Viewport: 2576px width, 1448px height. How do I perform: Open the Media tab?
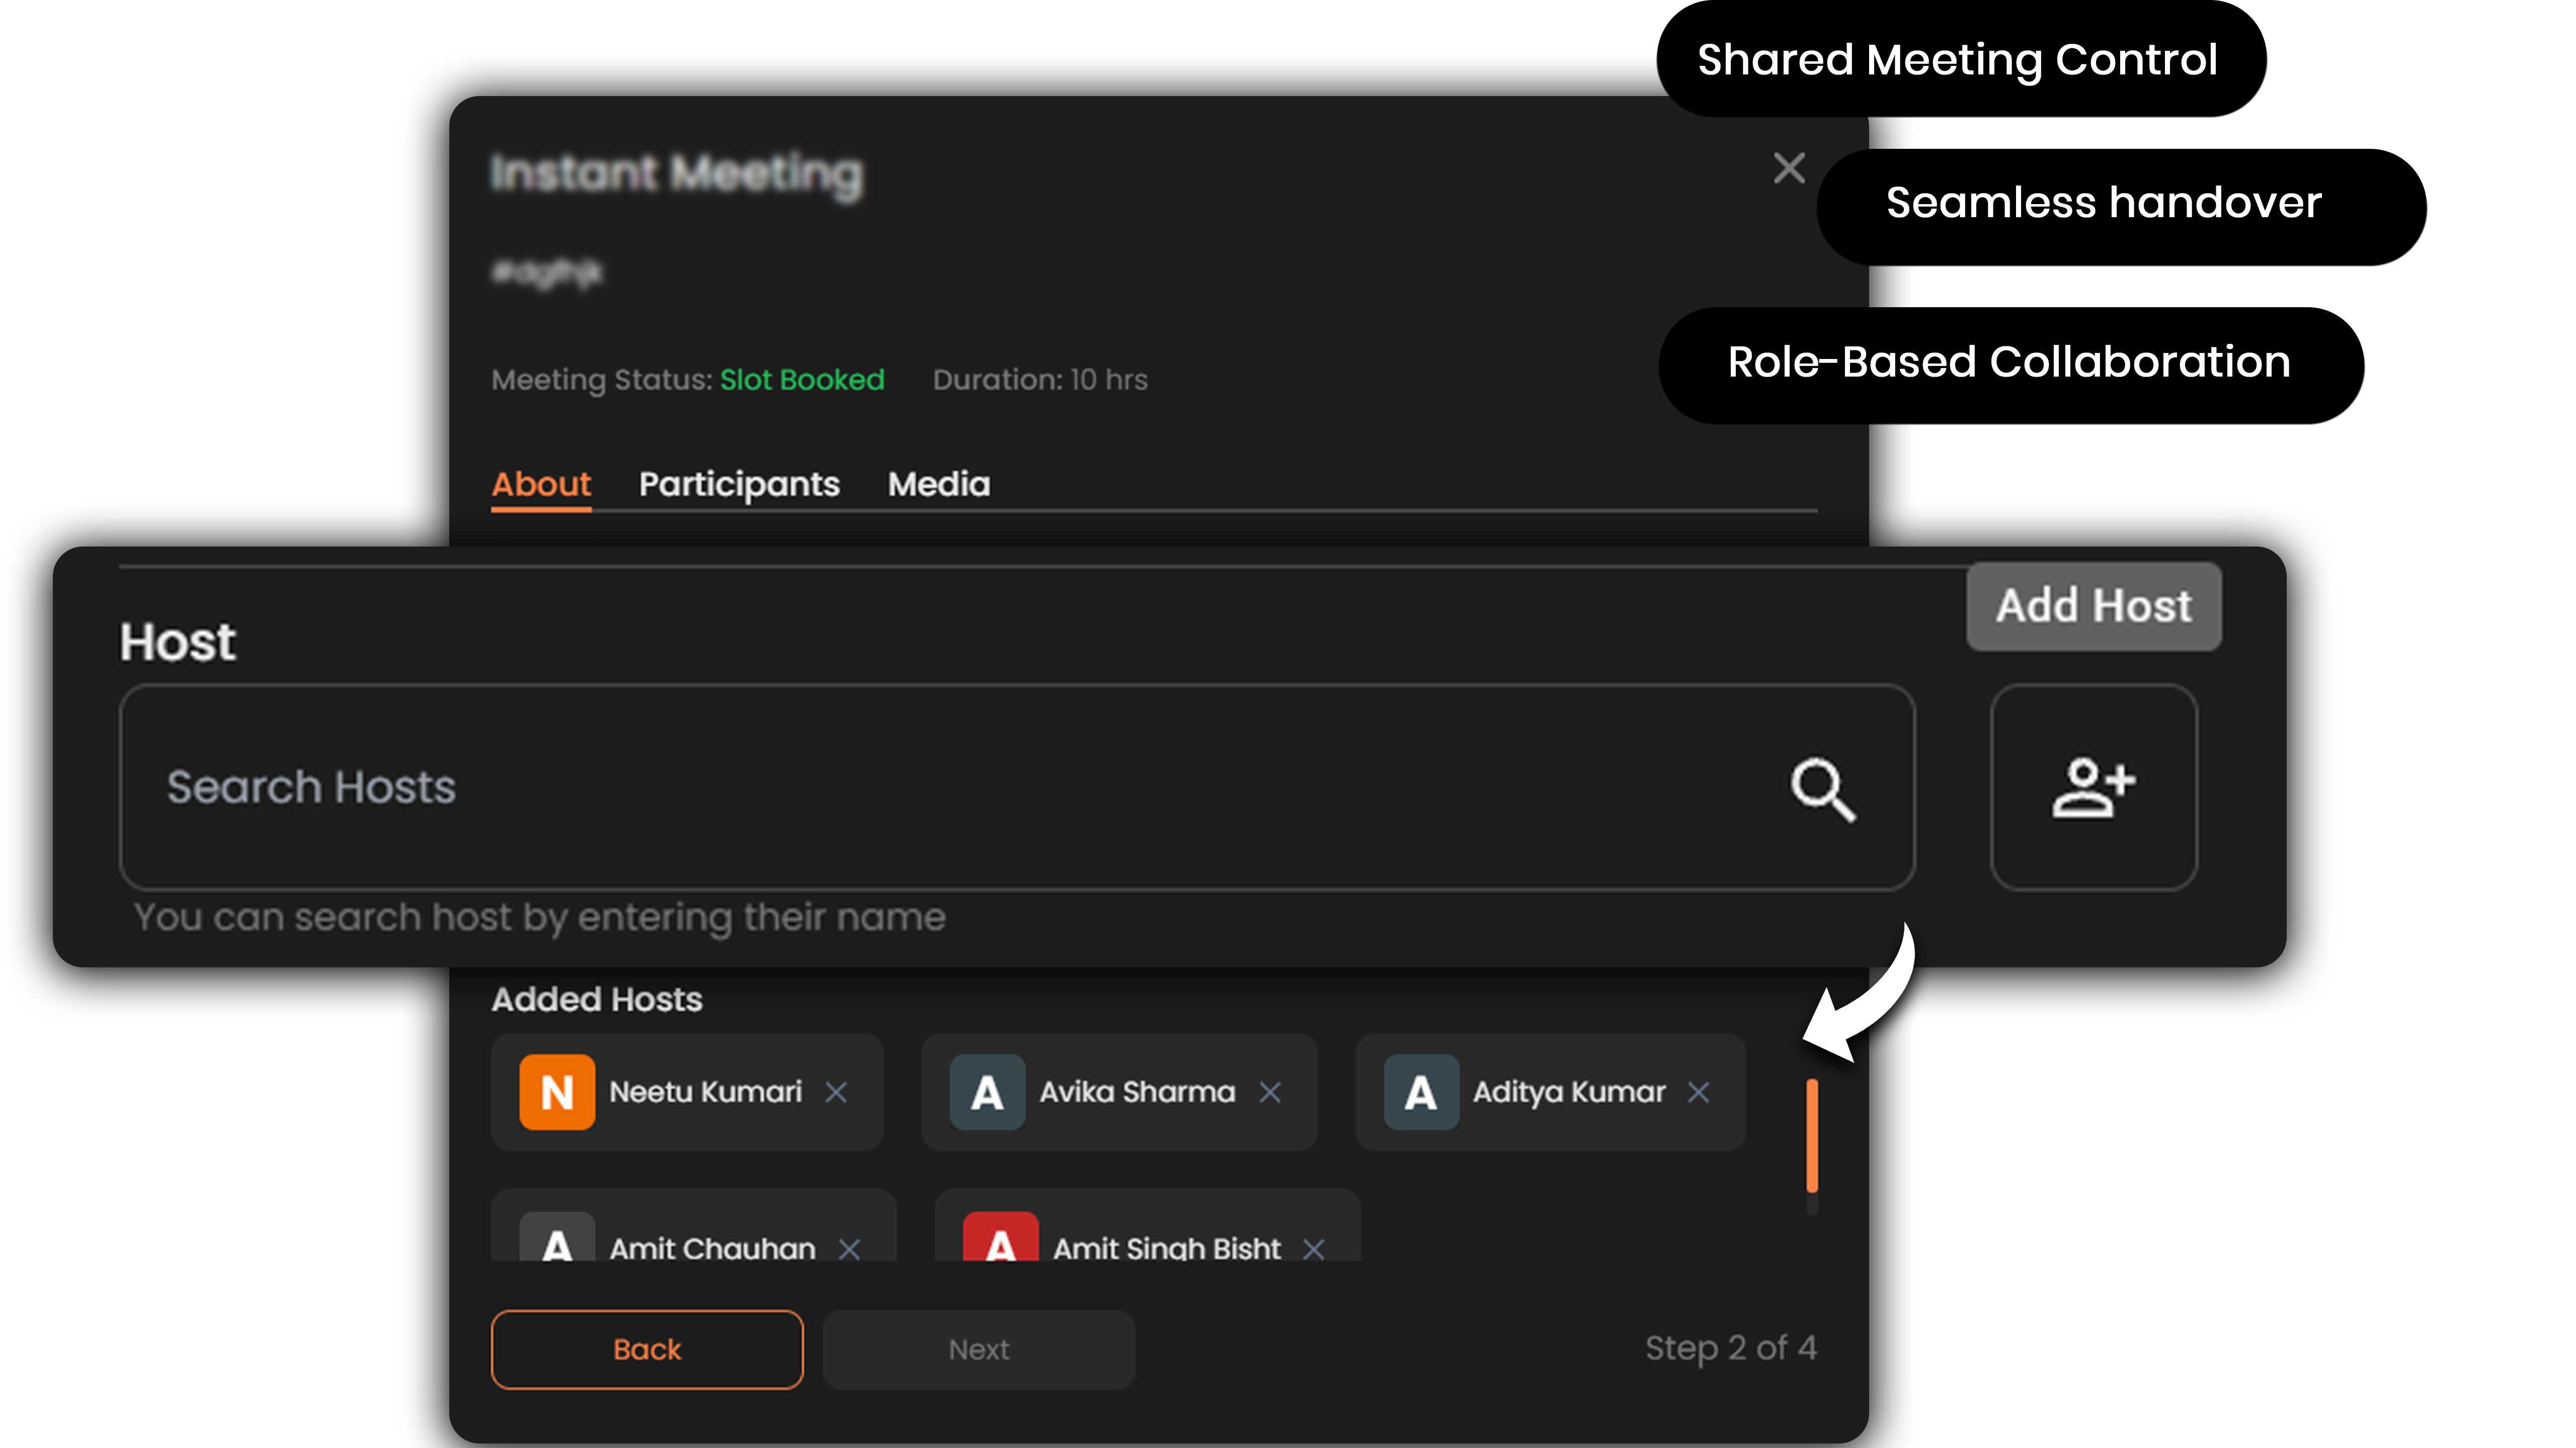[939, 485]
